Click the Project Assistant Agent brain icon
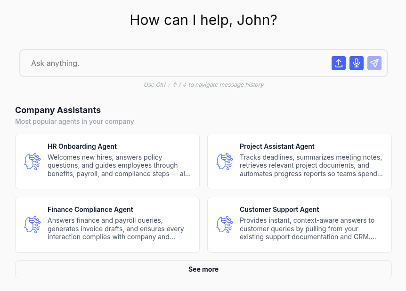Viewport: 406px width, 291px height. (225, 162)
